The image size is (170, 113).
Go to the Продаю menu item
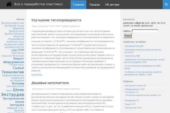(95, 5)
